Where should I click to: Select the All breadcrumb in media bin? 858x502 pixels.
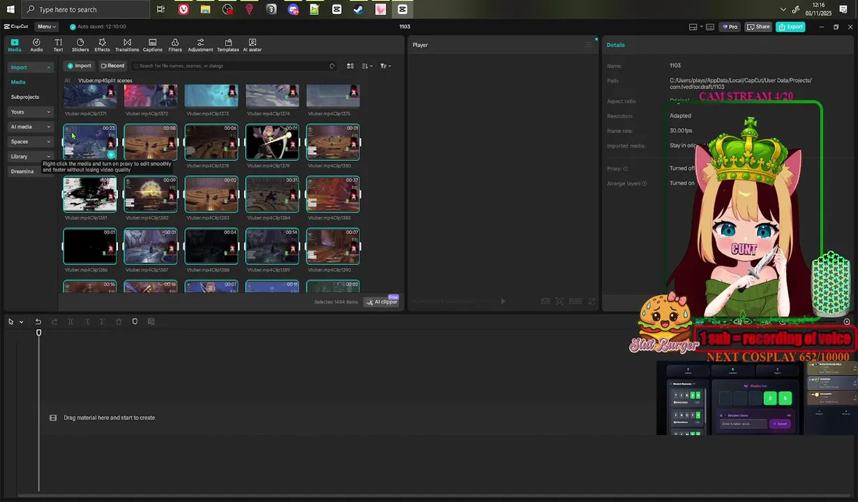tap(67, 80)
